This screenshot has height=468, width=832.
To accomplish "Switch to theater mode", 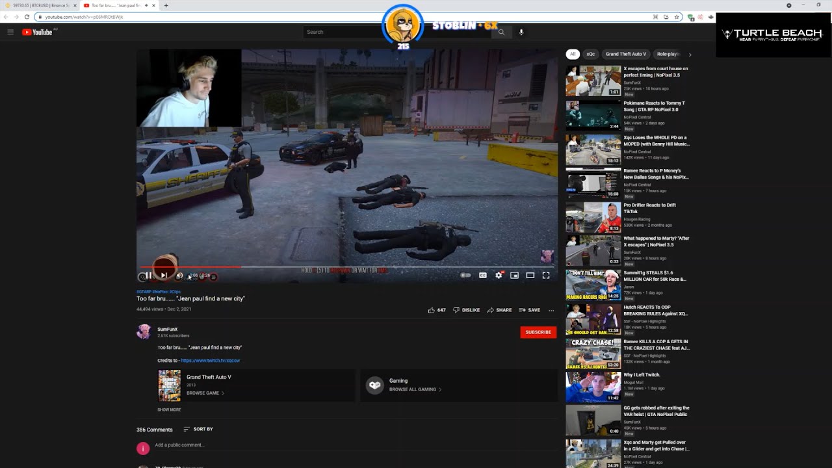I will (530, 276).
